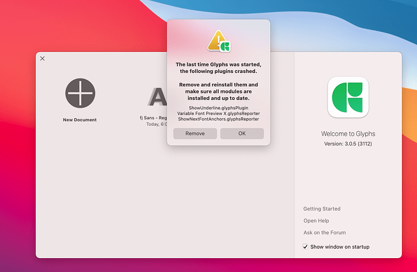Image resolution: width=417 pixels, height=272 pixels.
Task: Remove the crashed plugins
Action: click(x=195, y=133)
